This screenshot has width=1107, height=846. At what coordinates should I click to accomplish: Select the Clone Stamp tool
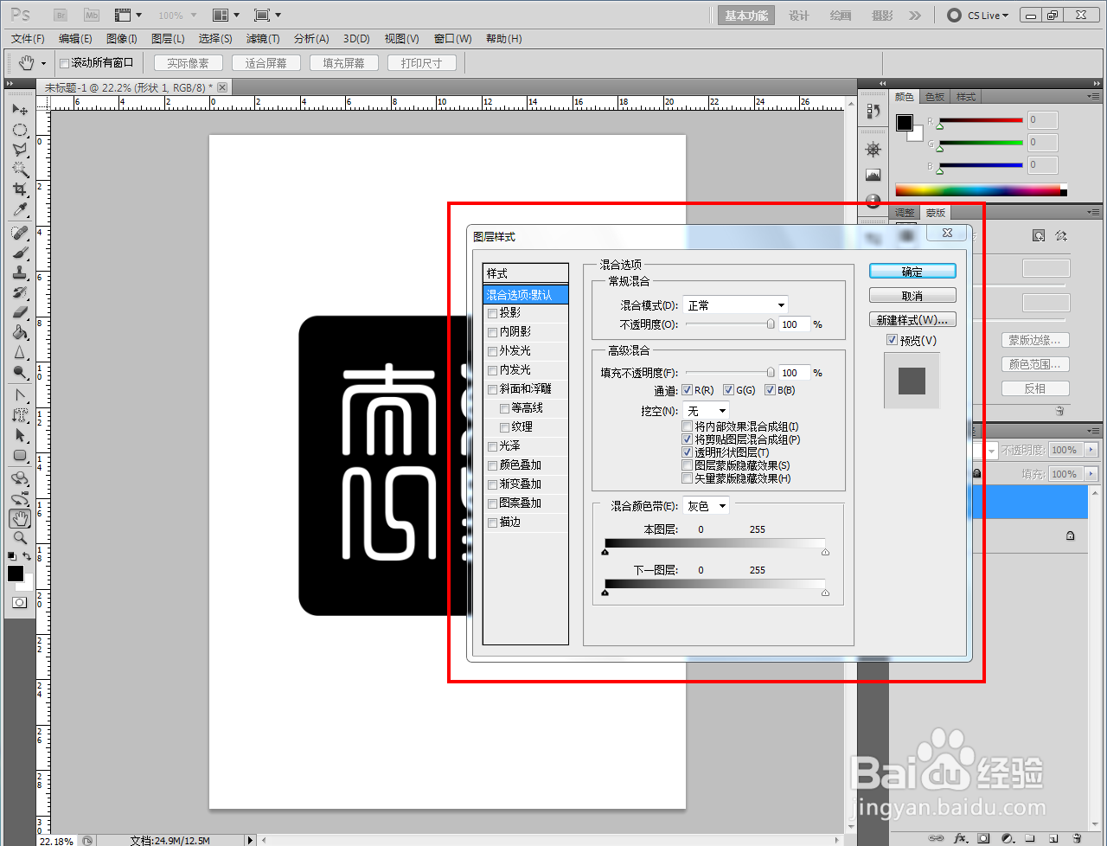[20, 273]
